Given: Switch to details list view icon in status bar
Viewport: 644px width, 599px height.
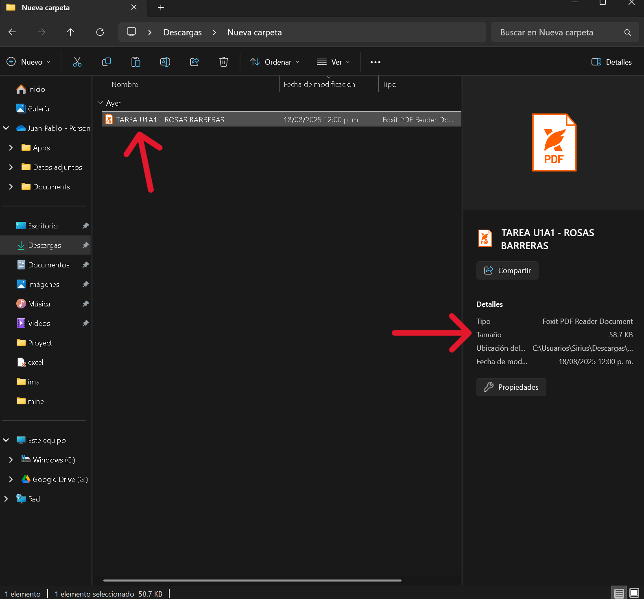Looking at the screenshot, I should tap(619, 593).
